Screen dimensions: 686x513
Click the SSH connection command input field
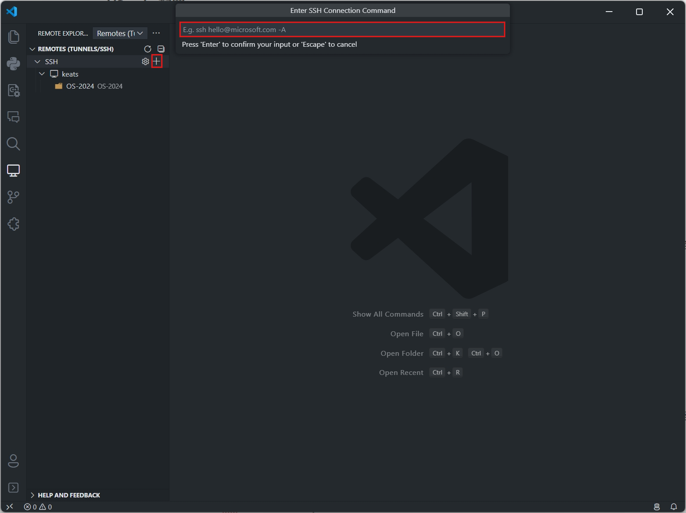coord(342,29)
